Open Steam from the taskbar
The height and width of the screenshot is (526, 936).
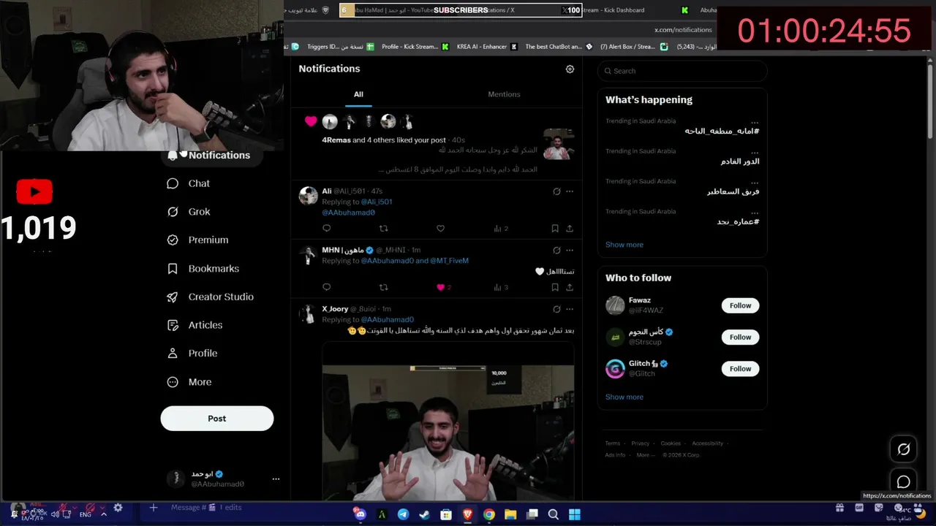[x=424, y=514]
